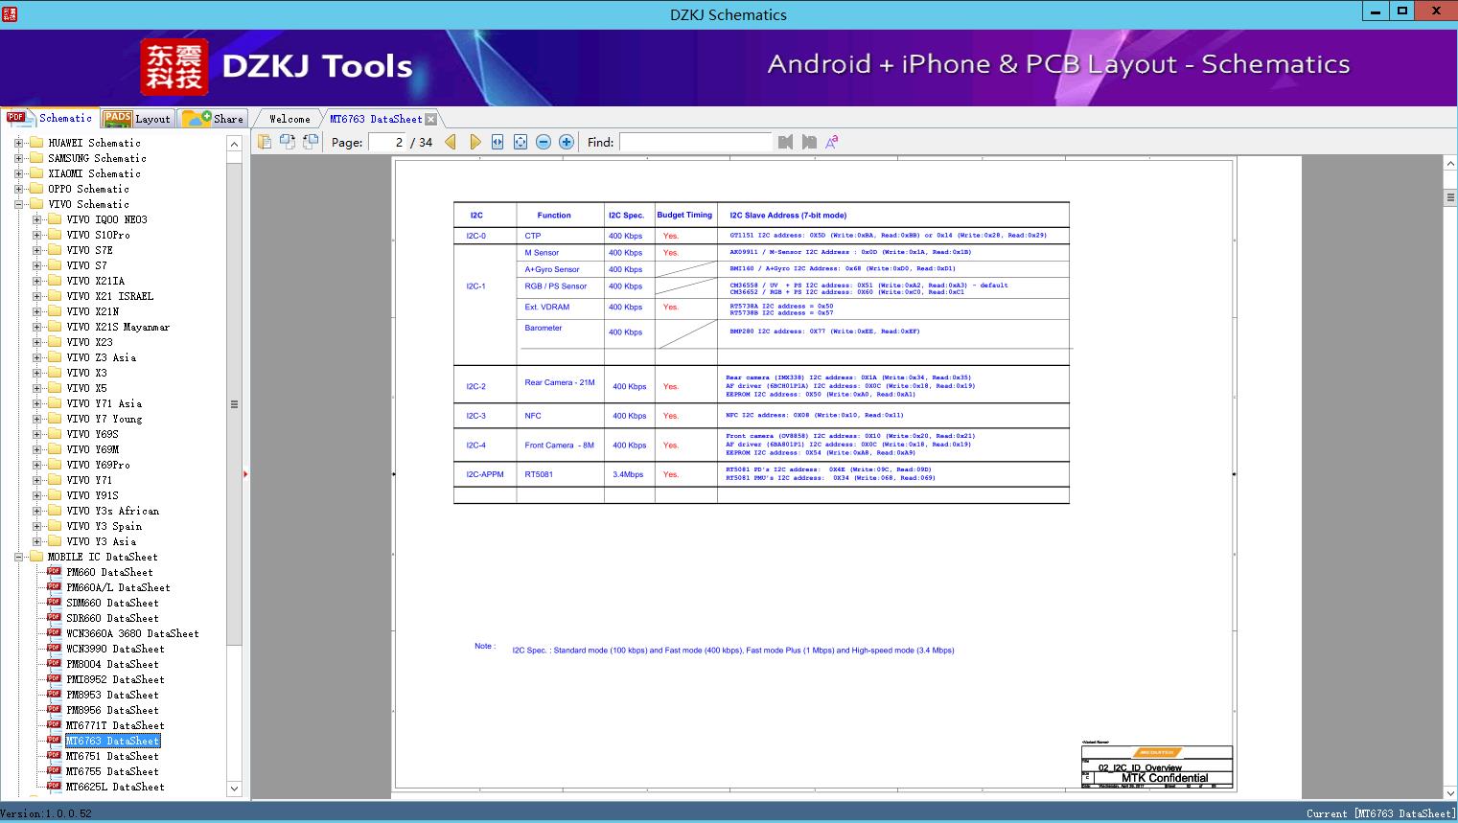This screenshot has width=1458, height=823.
Task: Expand the VIVO X21IA folder
Action: tap(36, 281)
